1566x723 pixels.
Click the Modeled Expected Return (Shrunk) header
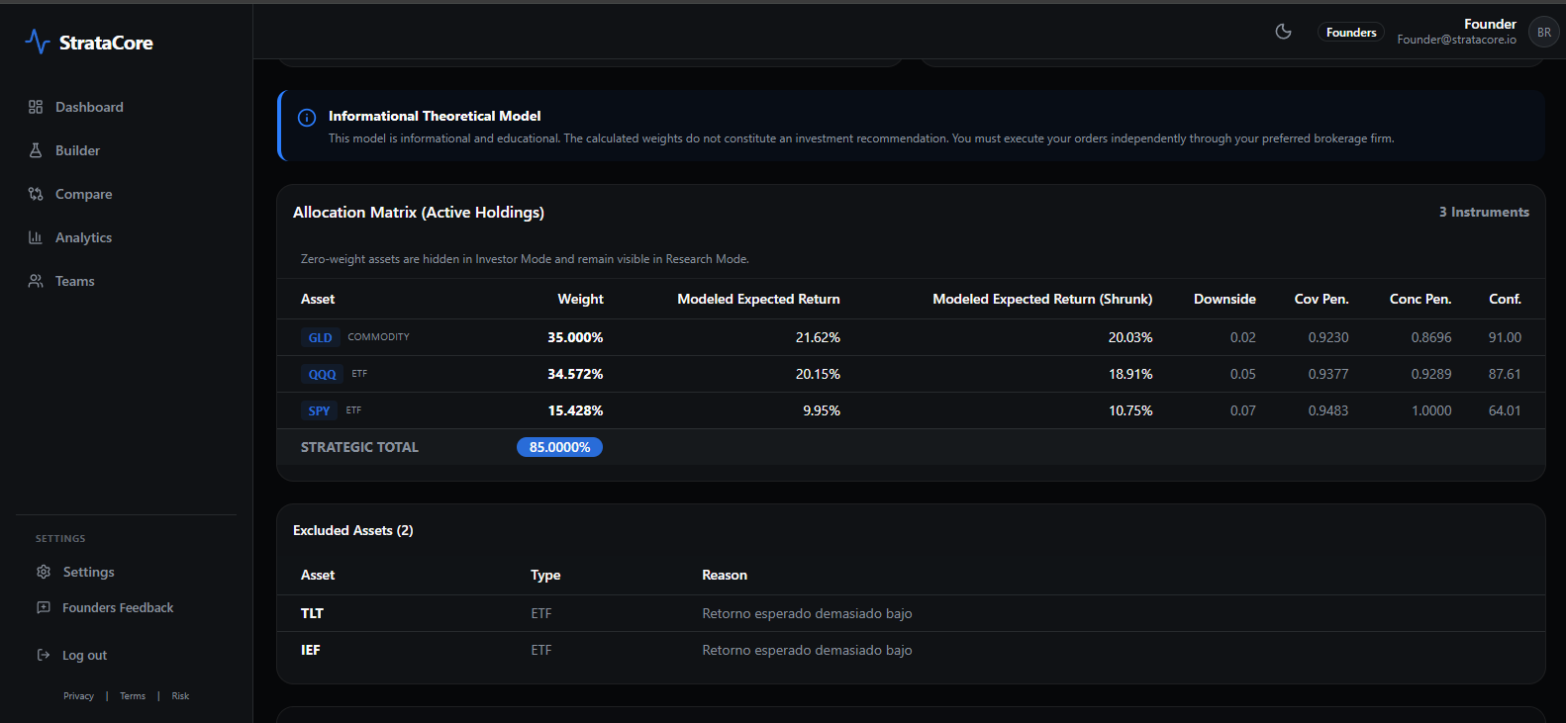click(1042, 299)
